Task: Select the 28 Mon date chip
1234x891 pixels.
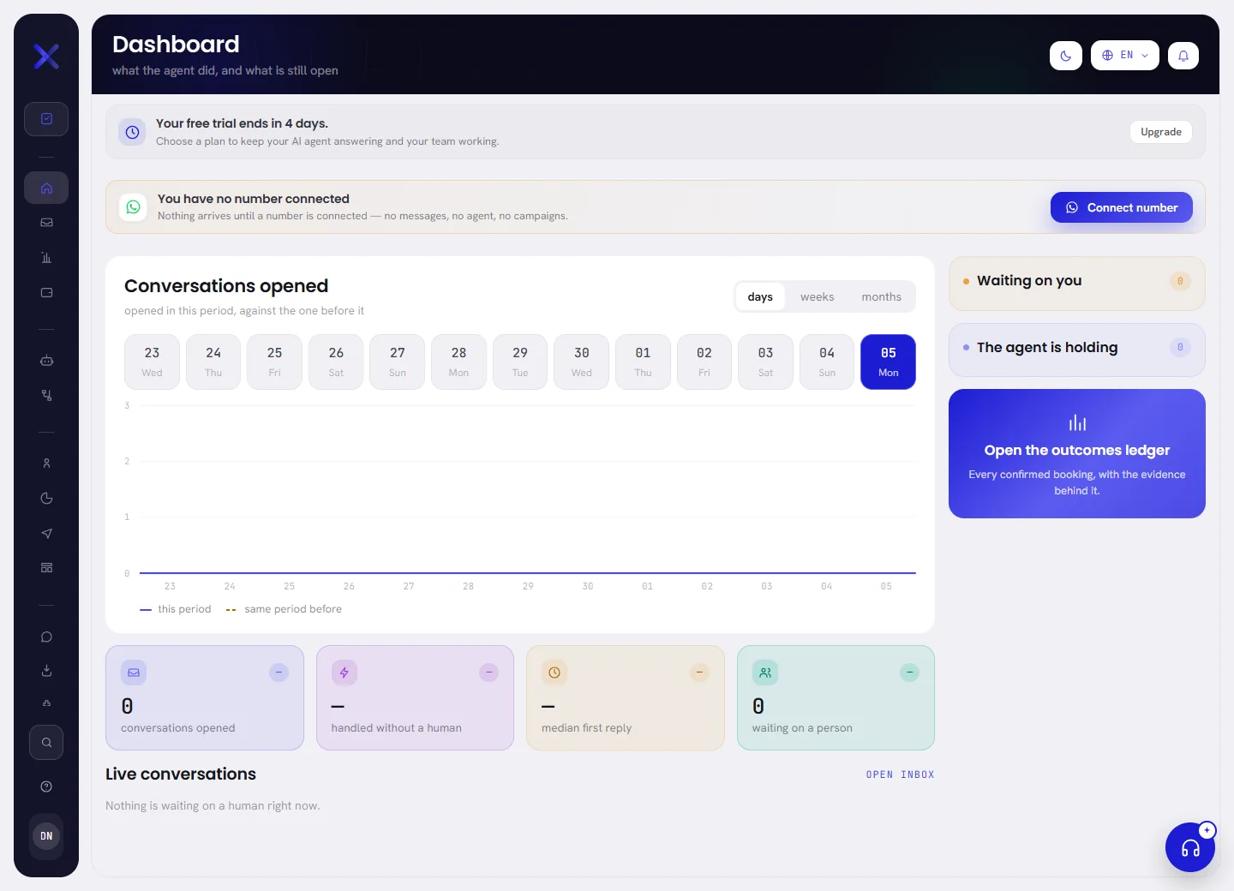Action: (458, 362)
